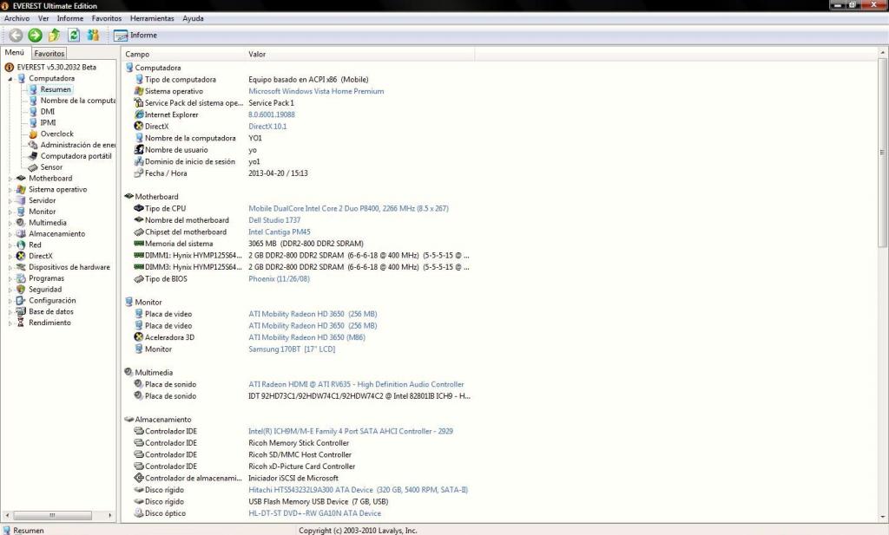This screenshot has width=889, height=535.
Task: Click the Fecha / Hora row icon
Action: coord(139,173)
